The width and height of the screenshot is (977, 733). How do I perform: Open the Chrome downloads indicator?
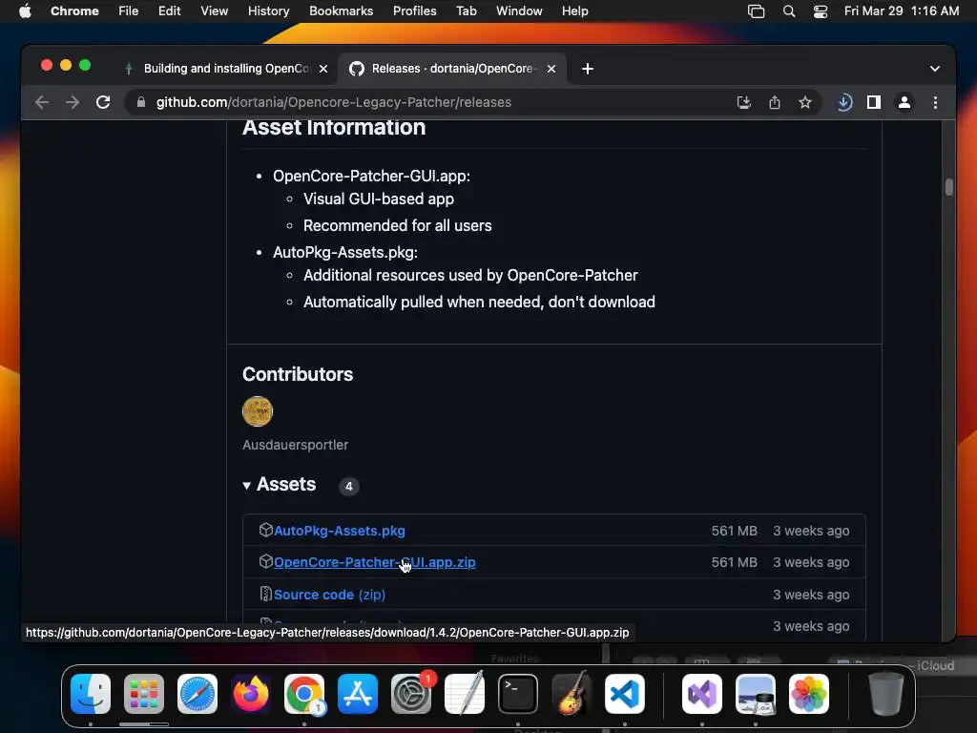844,102
